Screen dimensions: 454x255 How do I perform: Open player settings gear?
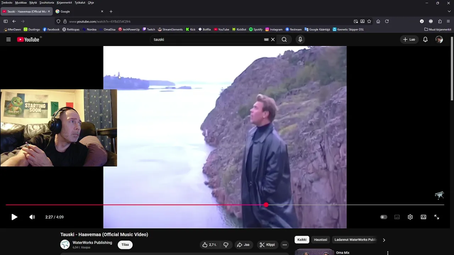(410, 217)
